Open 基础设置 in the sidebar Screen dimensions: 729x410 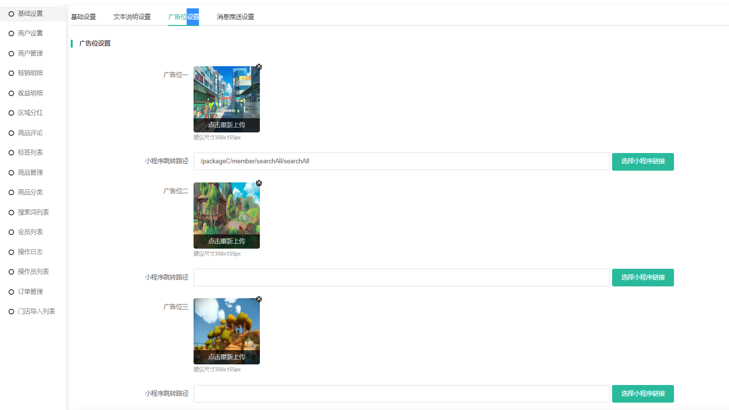(x=30, y=14)
